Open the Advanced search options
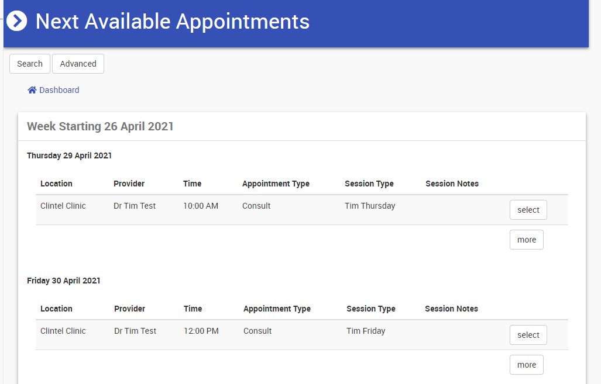 pos(78,64)
